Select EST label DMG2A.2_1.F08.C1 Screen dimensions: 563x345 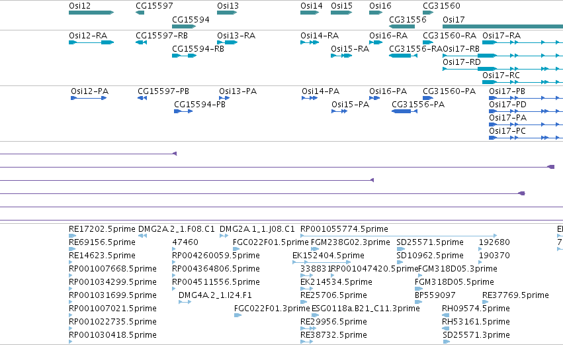pyautogui.click(x=176, y=229)
